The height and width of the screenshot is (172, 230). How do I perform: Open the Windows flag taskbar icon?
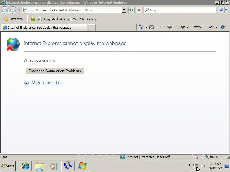pos(83,166)
